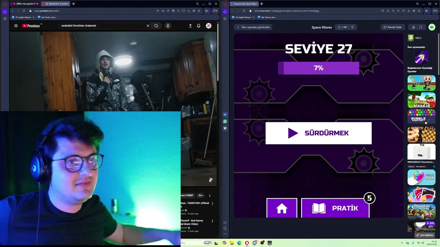Image resolution: width=440 pixels, height=247 pixels.
Task: Open YouTube notifications bell
Action: [199, 26]
